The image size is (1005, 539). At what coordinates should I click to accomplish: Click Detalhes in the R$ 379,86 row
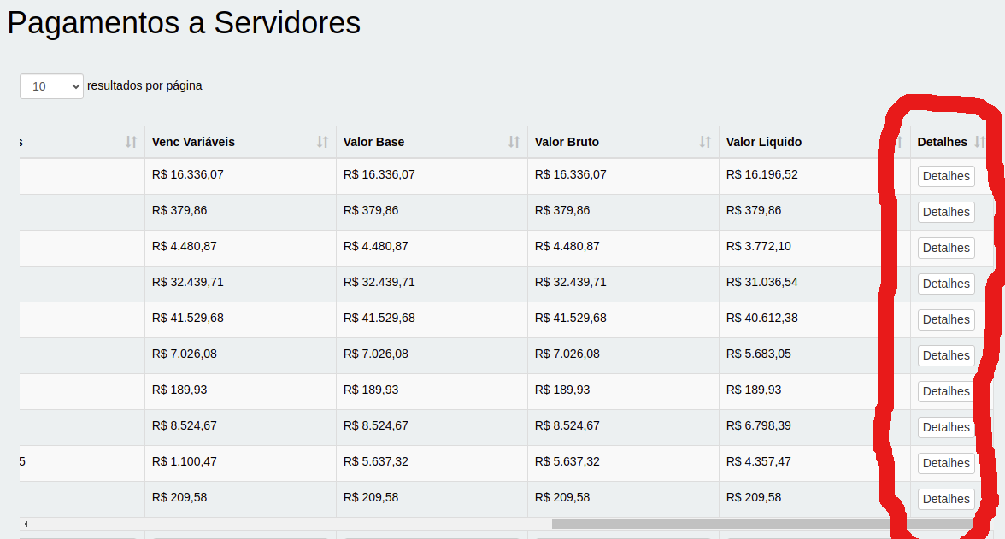click(x=945, y=212)
